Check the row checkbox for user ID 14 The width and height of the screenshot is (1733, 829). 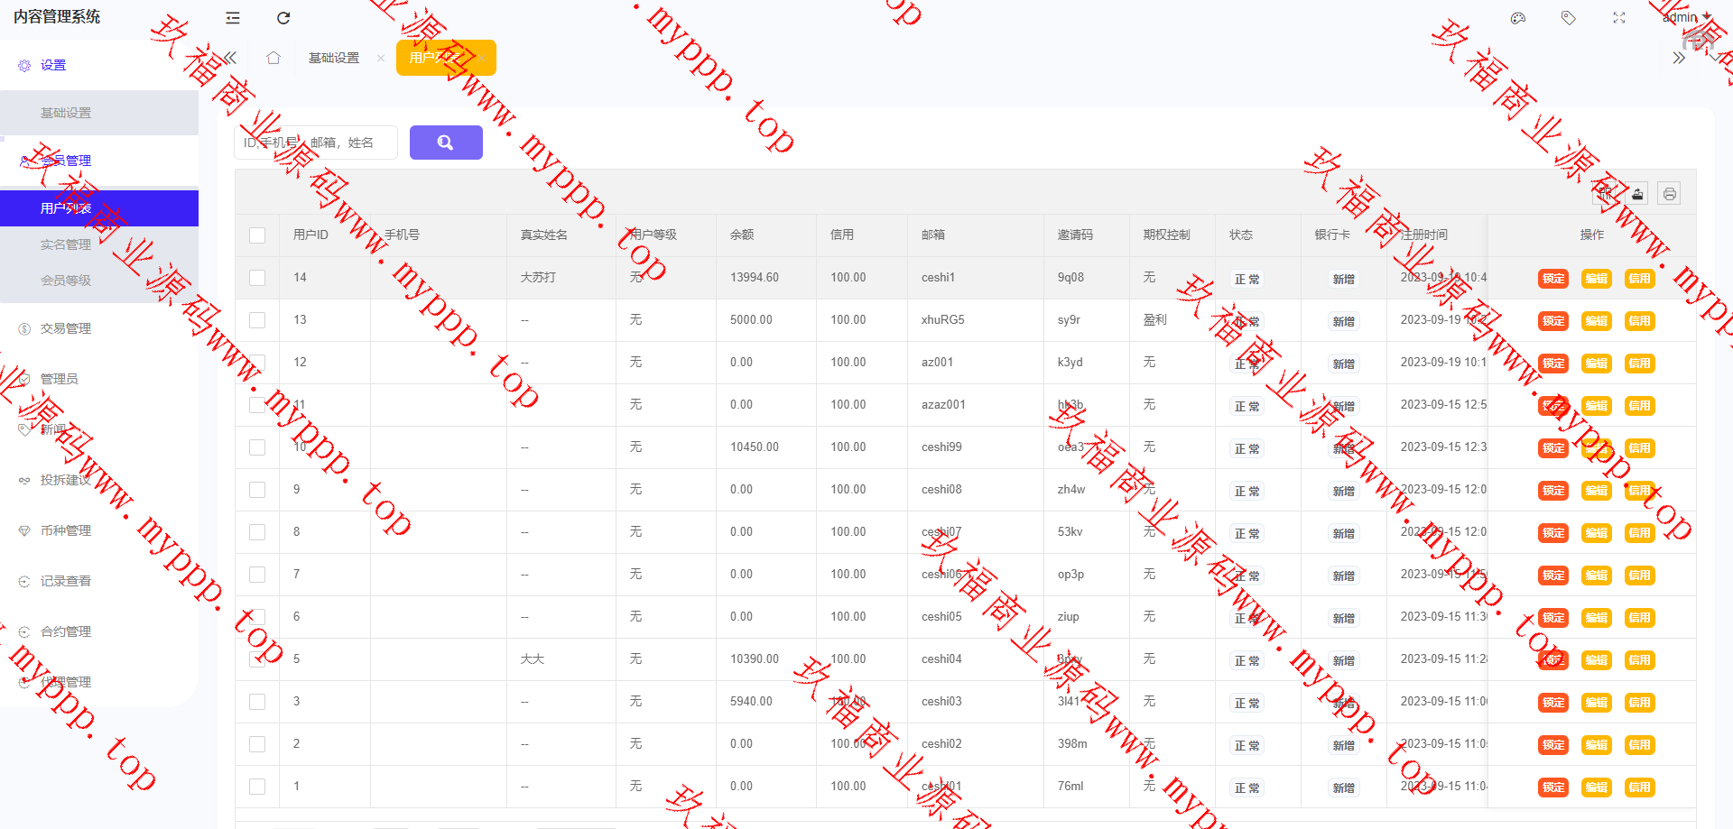click(x=257, y=278)
